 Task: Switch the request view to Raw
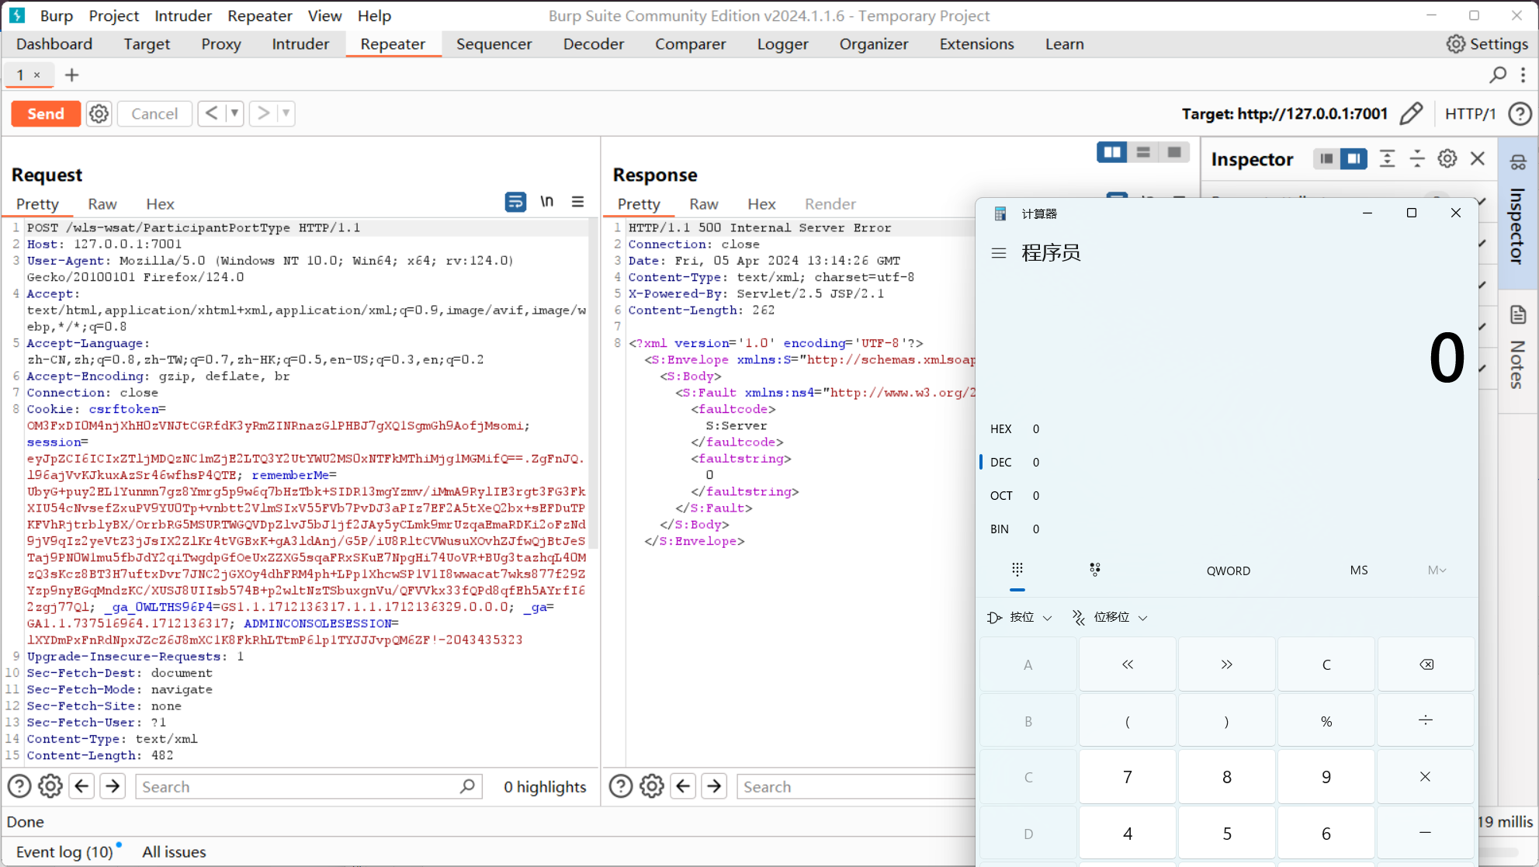(x=102, y=203)
